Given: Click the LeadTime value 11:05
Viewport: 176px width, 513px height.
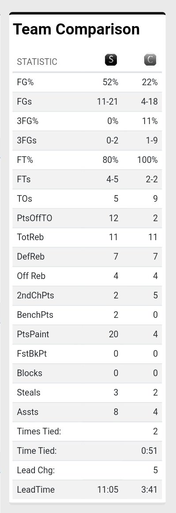Looking at the screenshot, I should [108, 490].
